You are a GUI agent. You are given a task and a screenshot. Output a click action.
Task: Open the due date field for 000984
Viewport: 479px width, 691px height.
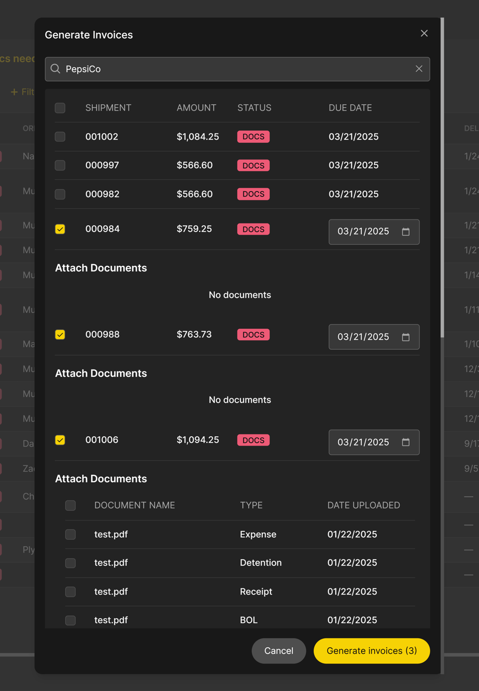365,231
